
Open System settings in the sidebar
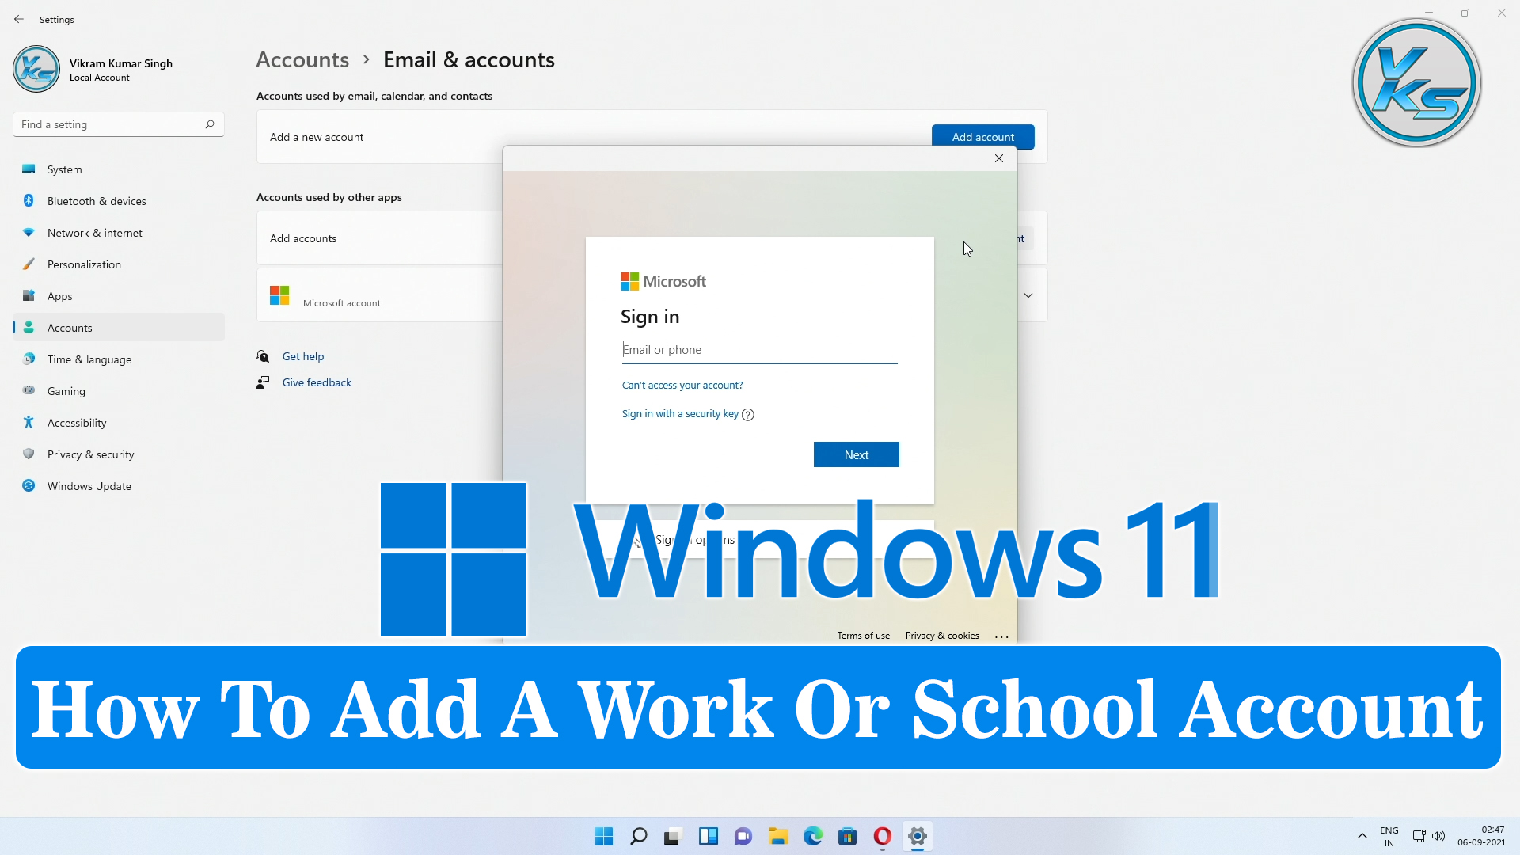coord(119,169)
